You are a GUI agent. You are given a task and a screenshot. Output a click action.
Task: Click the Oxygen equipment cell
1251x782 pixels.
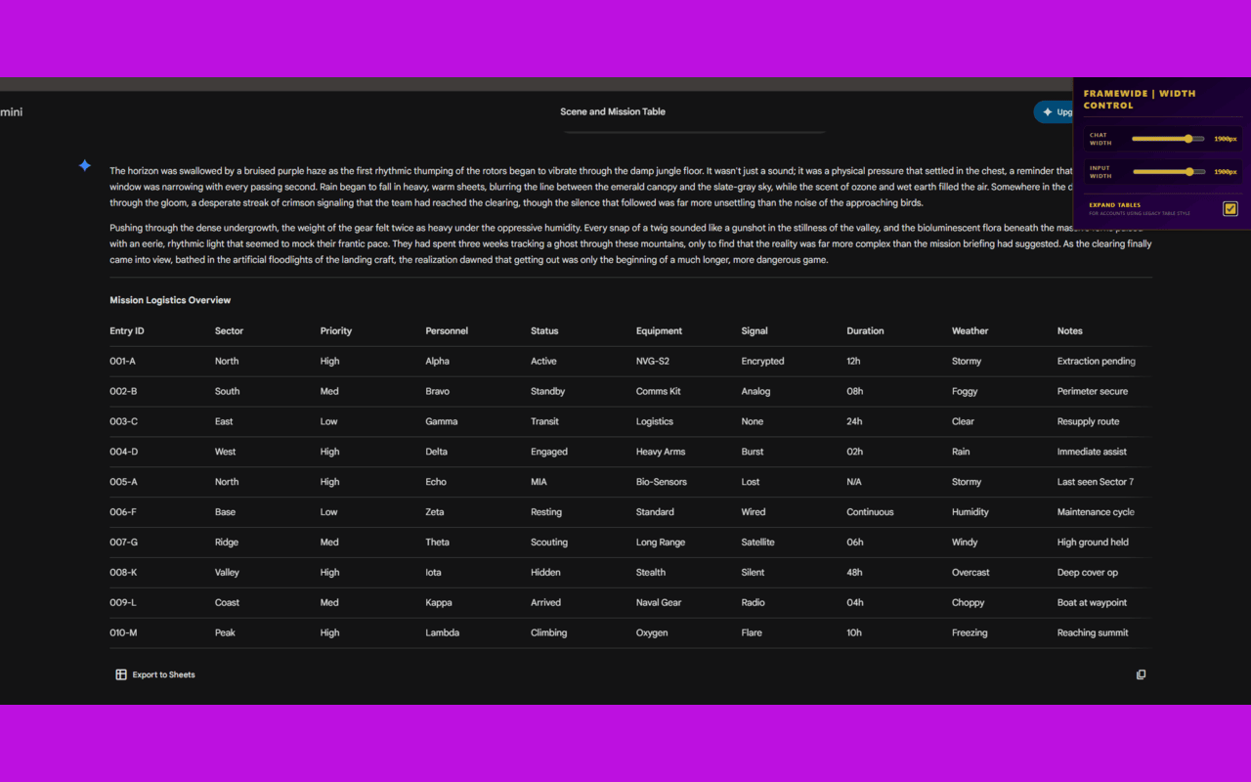click(652, 633)
